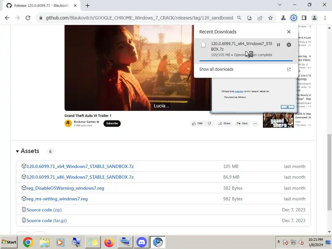Click the address bar URL field

pyautogui.click(x=139, y=18)
